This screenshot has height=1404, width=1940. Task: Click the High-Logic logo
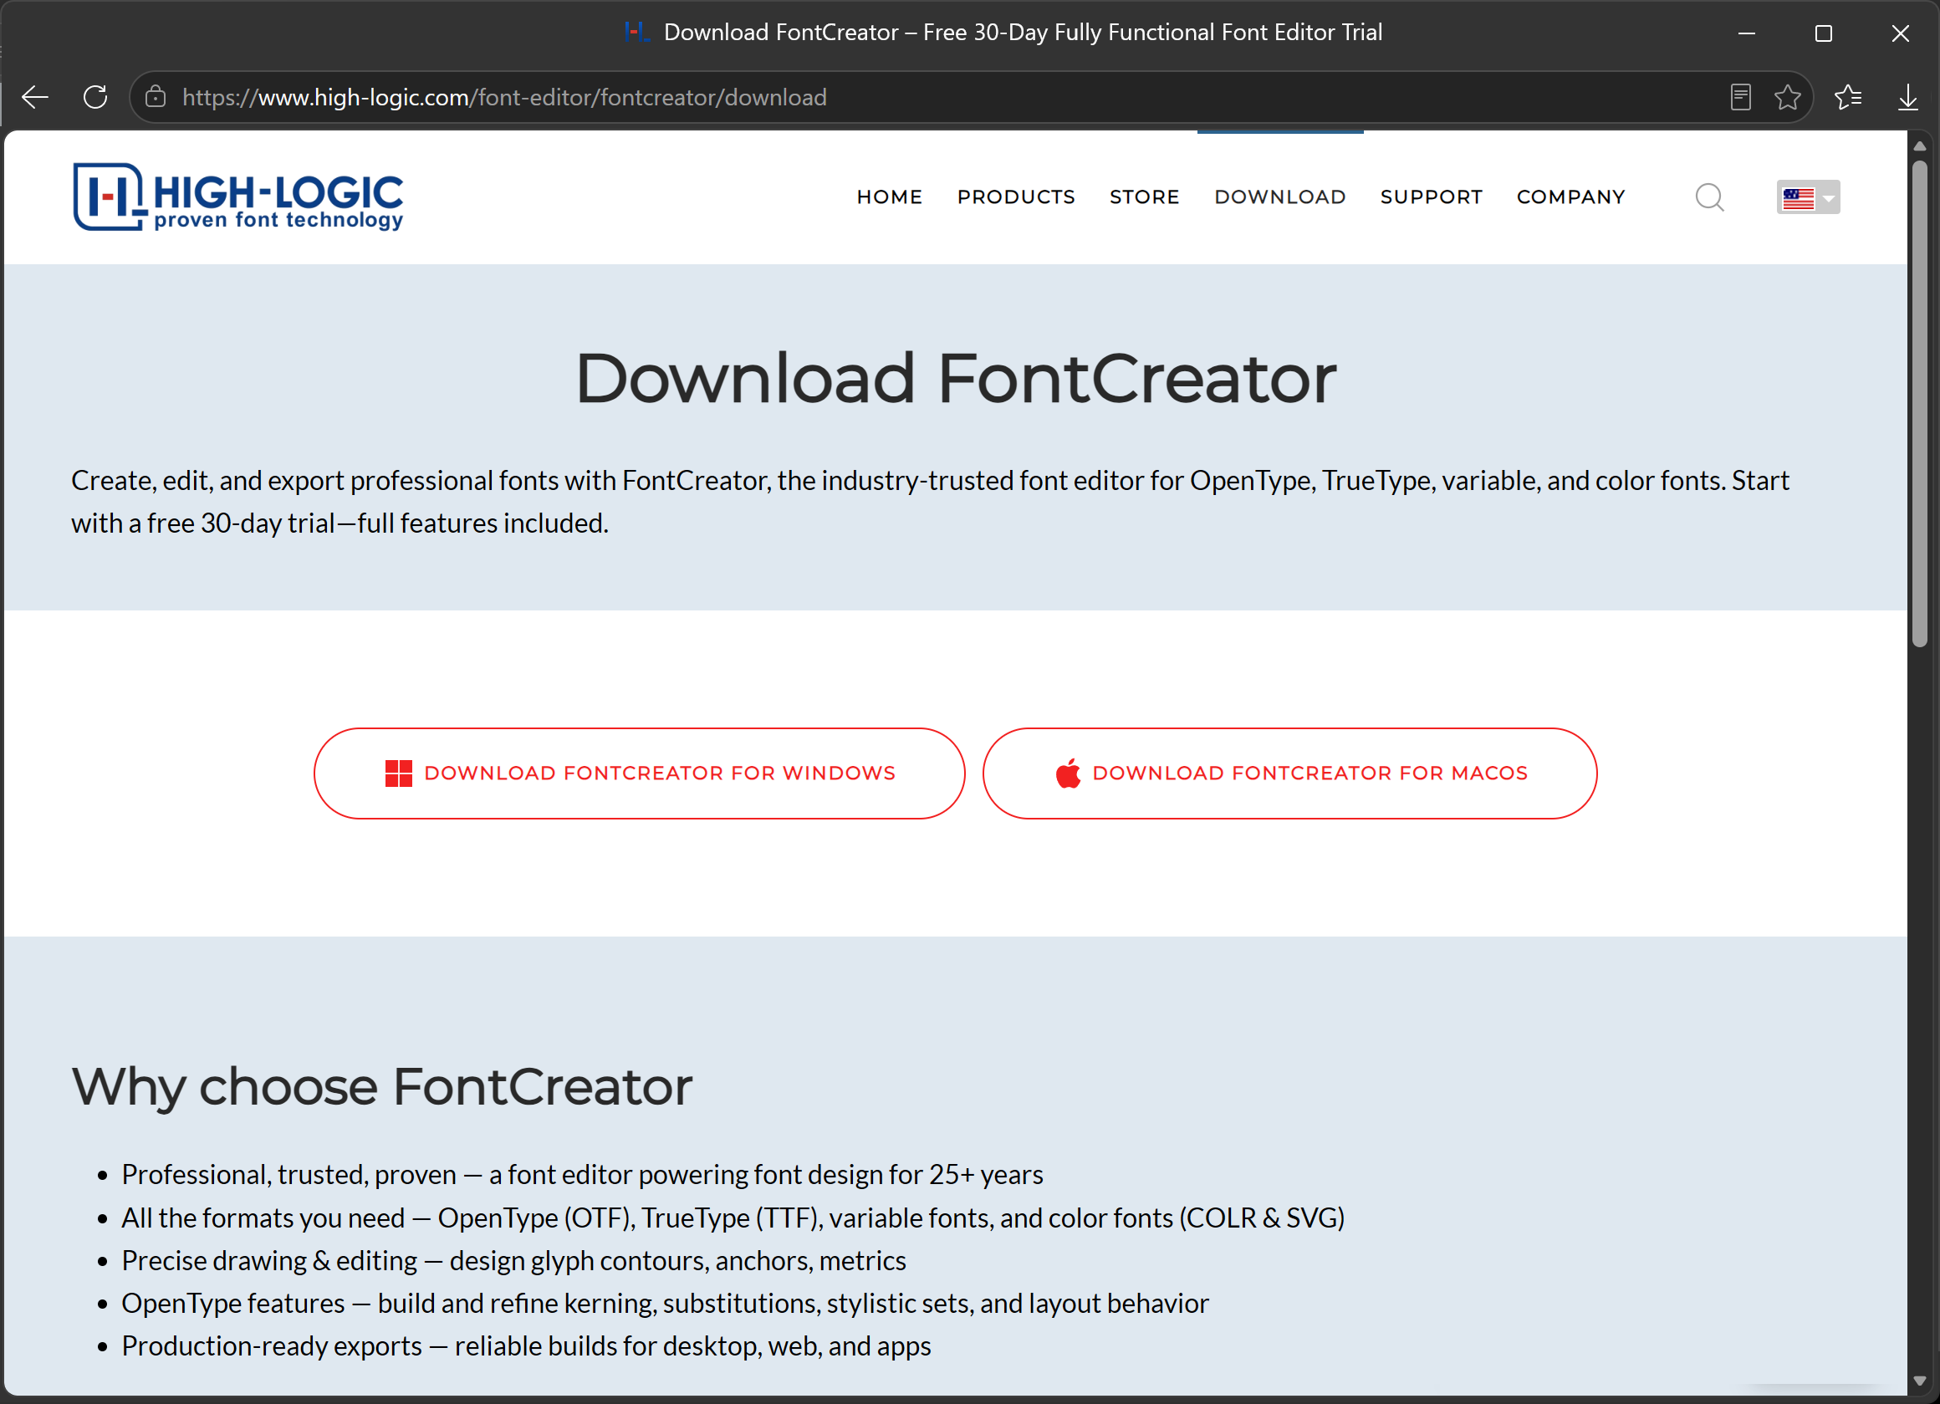click(x=237, y=197)
